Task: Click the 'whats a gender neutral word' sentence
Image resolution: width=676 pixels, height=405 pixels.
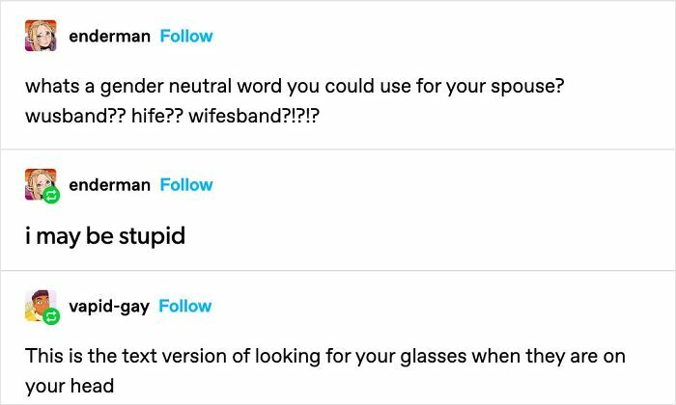Action: click(295, 87)
